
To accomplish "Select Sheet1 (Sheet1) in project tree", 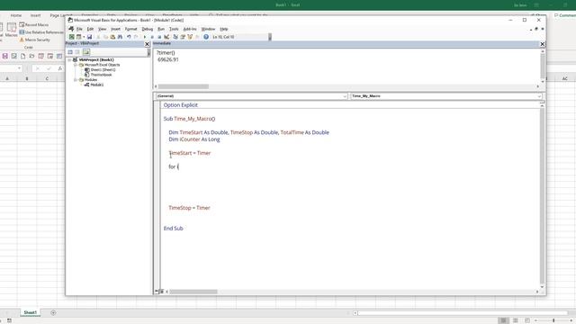I will pyautogui.click(x=103, y=70).
